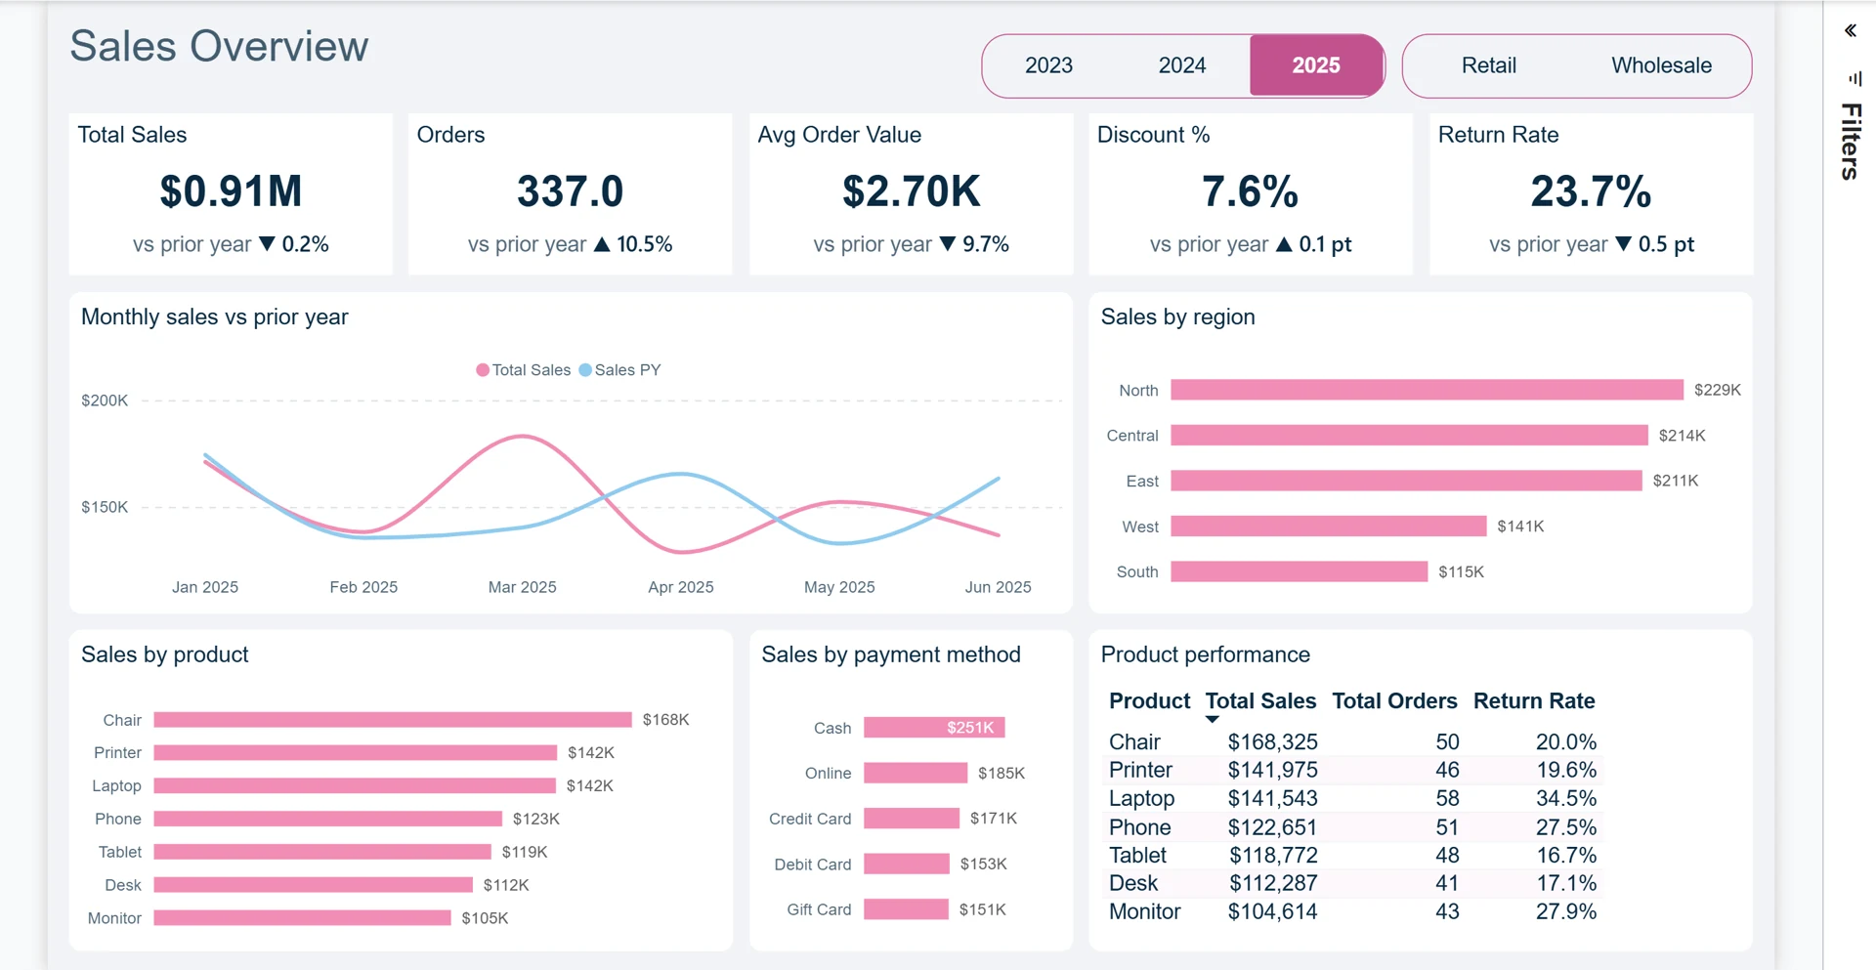Sort table by Total Orders header
The image size is (1876, 970).
pos(1394,701)
